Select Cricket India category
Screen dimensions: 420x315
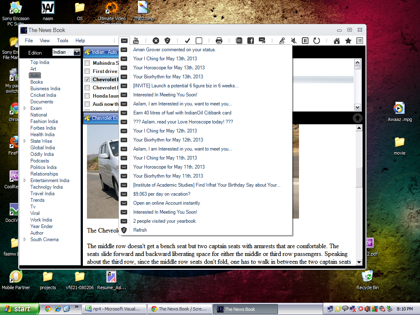tap(43, 95)
